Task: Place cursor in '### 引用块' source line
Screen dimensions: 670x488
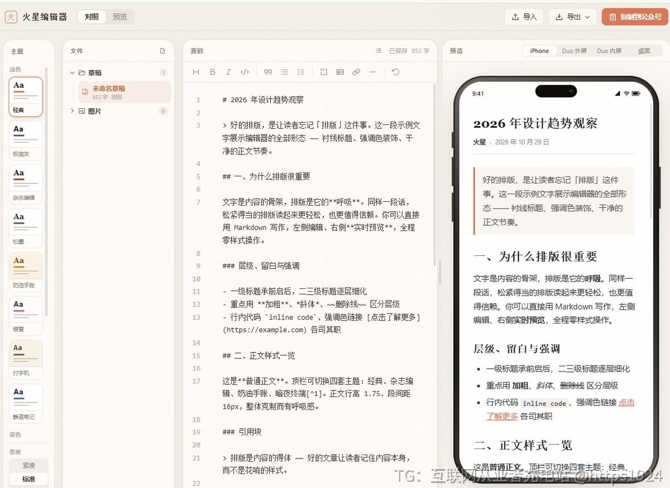Action: (x=242, y=432)
